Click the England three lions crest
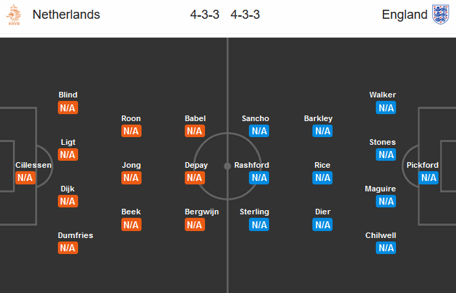The image size is (456, 293). [x=440, y=15]
